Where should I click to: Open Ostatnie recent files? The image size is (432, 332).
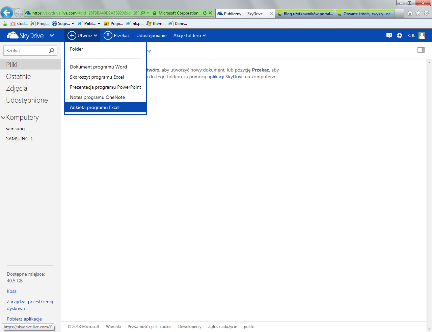tap(19, 77)
